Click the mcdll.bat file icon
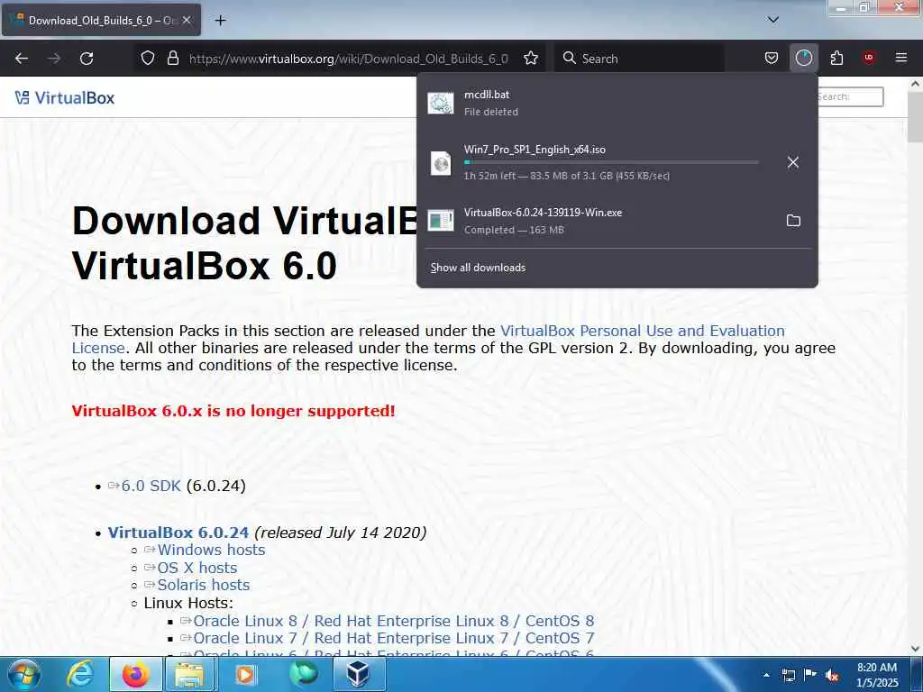923x692 pixels. 440,104
